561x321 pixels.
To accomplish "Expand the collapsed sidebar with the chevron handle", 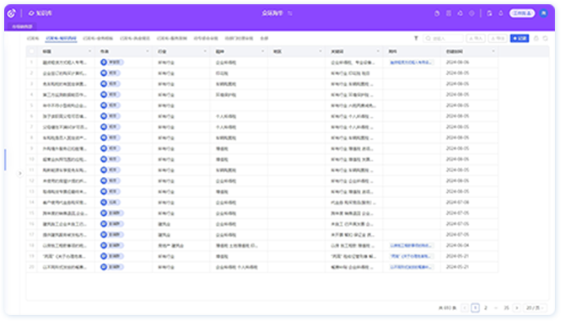I will coord(20,174).
